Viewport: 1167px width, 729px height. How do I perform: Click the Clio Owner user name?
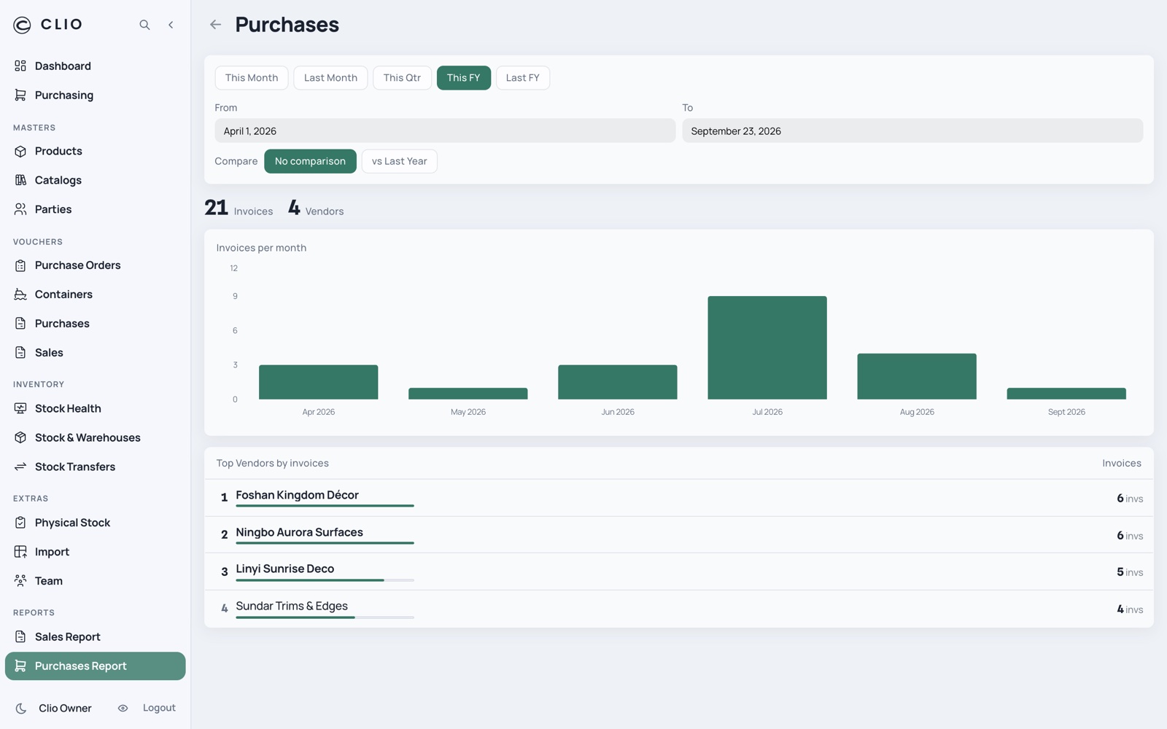pos(65,708)
